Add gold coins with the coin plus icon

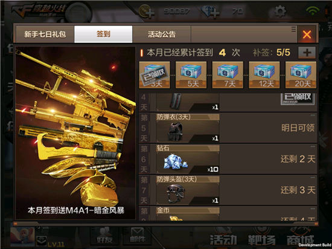(147, 11)
